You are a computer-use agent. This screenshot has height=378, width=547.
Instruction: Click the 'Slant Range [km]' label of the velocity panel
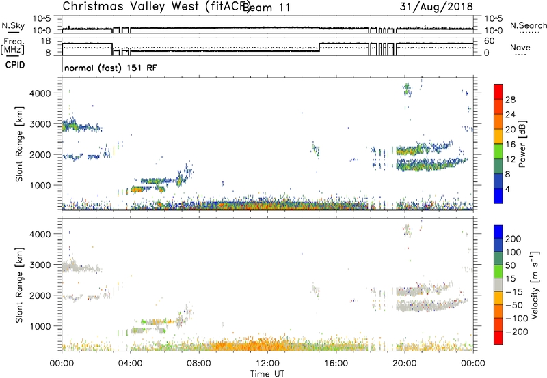pyautogui.click(x=19, y=285)
